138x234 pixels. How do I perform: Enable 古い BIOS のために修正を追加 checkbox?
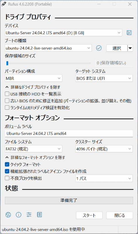7,101
